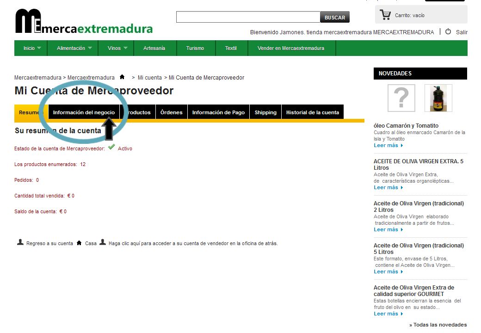This screenshot has height=333, width=481.
Task: Click the Mi Cuenta de Mercaproveedor breadcrumb
Action: pos(206,78)
